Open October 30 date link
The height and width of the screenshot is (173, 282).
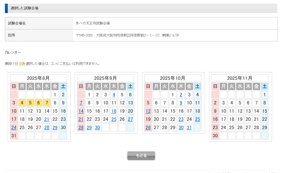coord(181,127)
